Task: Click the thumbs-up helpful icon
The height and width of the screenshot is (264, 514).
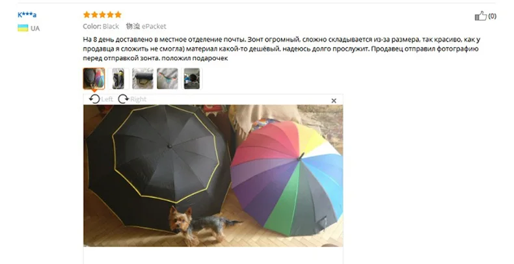Action: [481, 16]
